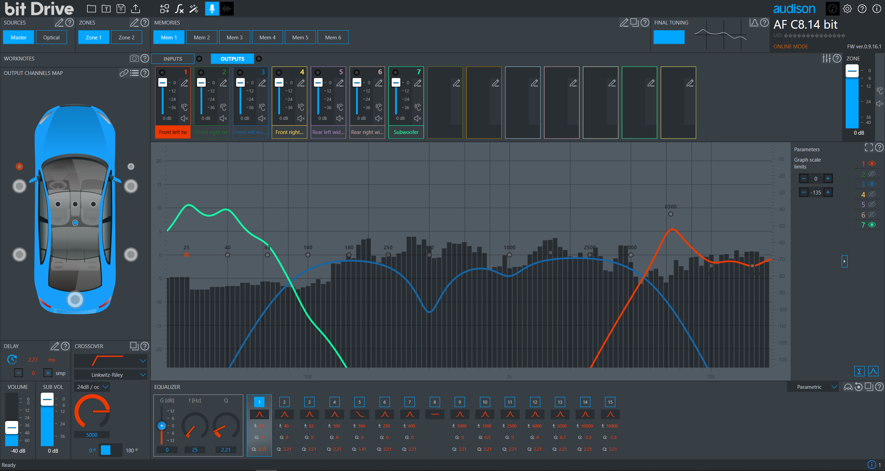Click the crossover frequency 5000 field
The height and width of the screenshot is (471, 885).
(92, 435)
